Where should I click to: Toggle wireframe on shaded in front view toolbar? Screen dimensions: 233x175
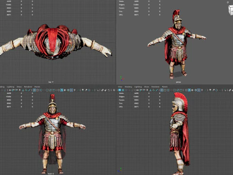(68, 90)
